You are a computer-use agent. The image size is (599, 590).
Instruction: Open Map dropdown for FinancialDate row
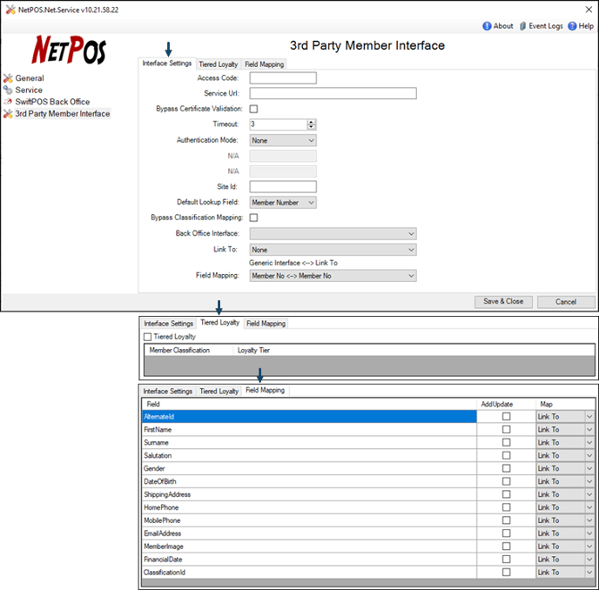pyautogui.click(x=565, y=560)
